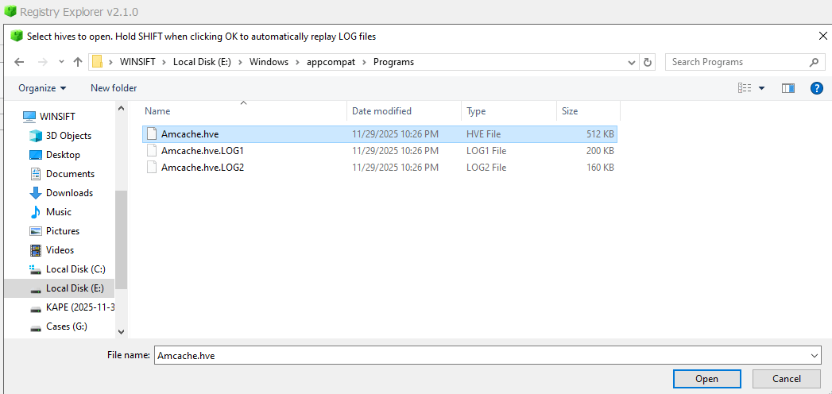This screenshot has height=394, width=832.
Task: Sort by the Size column header
Action: [x=588, y=111]
